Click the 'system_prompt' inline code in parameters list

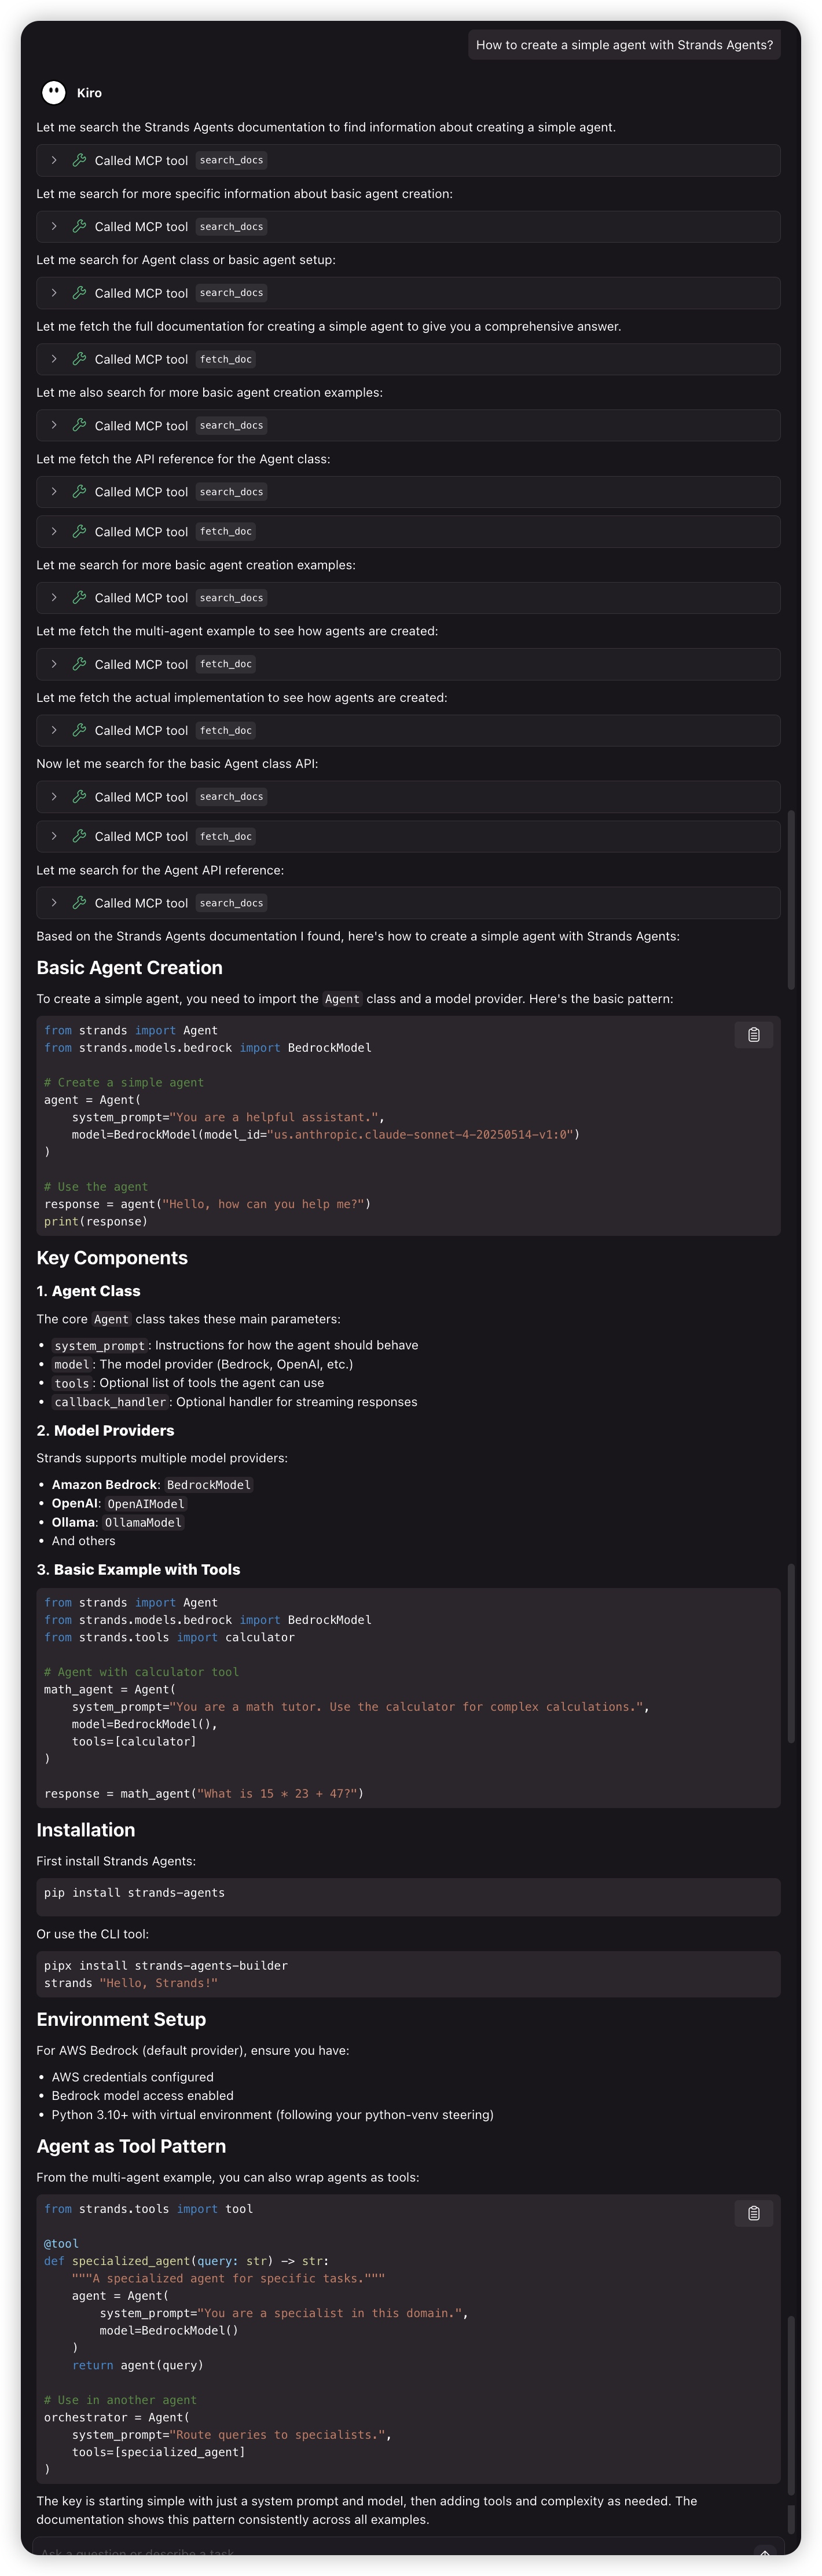99,1346
